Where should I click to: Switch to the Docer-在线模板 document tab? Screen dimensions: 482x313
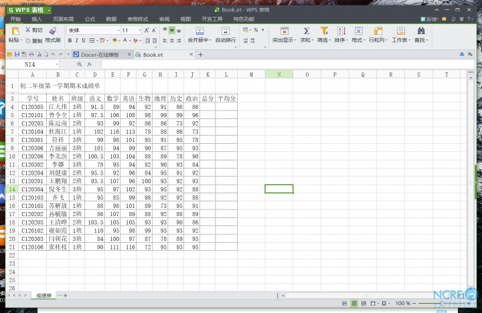(100, 55)
